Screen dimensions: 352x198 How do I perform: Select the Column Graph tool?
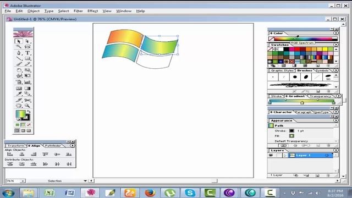(28, 82)
